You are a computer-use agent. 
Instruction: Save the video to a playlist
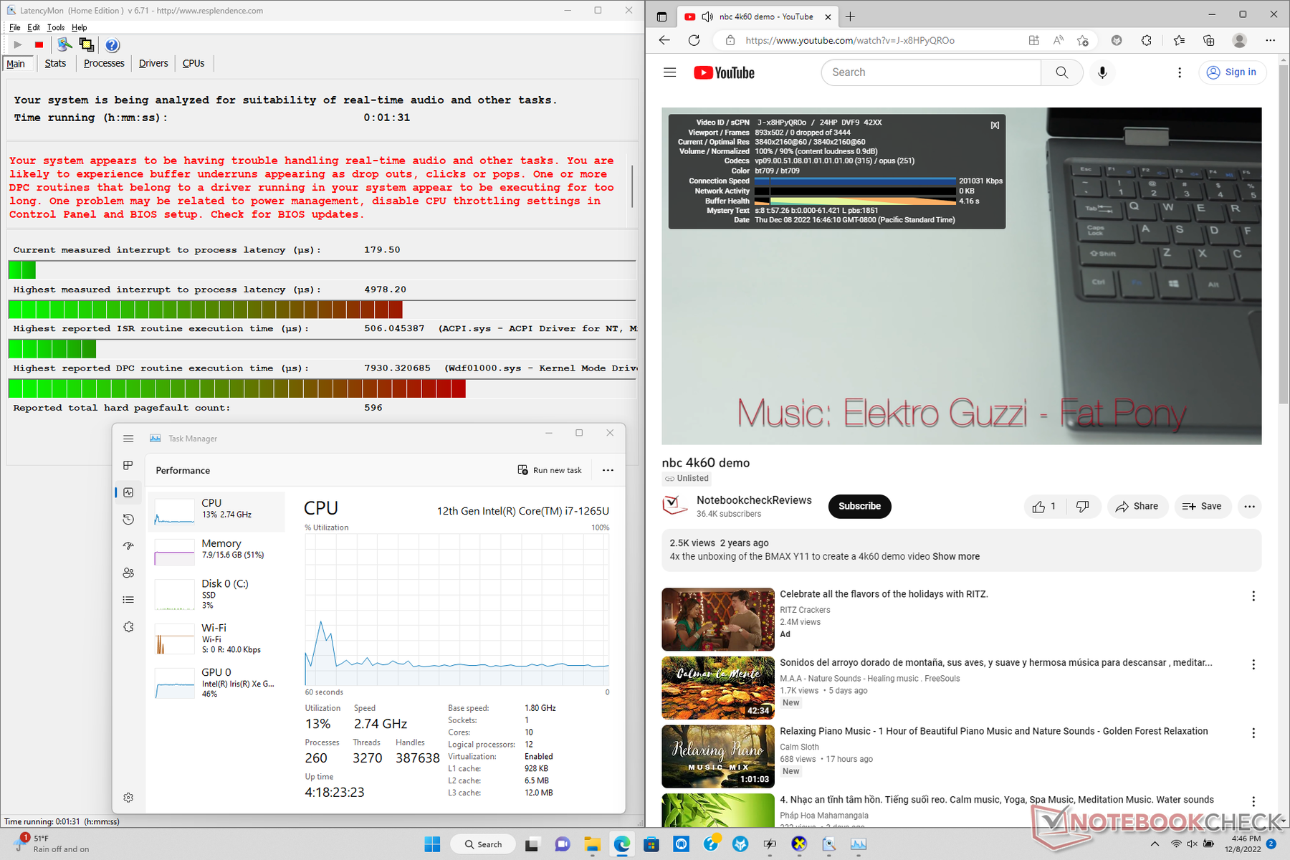click(1202, 506)
